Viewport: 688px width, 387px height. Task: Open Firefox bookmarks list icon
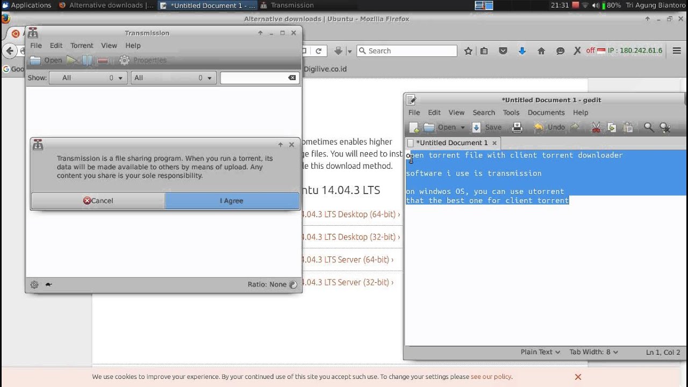(484, 51)
